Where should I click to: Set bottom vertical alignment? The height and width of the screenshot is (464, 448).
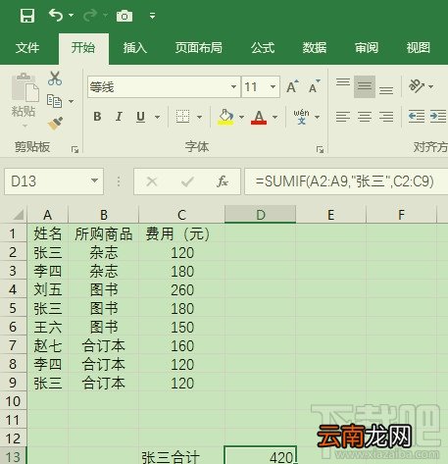click(386, 90)
